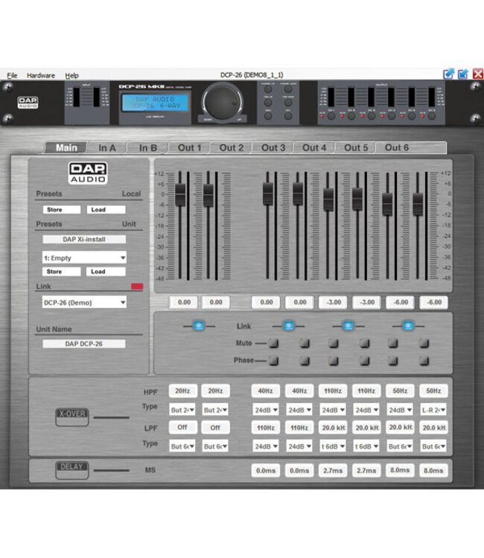484x558 pixels.
Task: Click the HPF '20Hz' value for input A
Action: (182, 391)
